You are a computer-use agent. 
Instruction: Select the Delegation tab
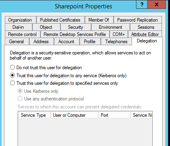pyautogui.click(x=147, y=41)
